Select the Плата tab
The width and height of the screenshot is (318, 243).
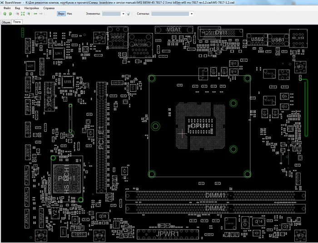point(17,22)
